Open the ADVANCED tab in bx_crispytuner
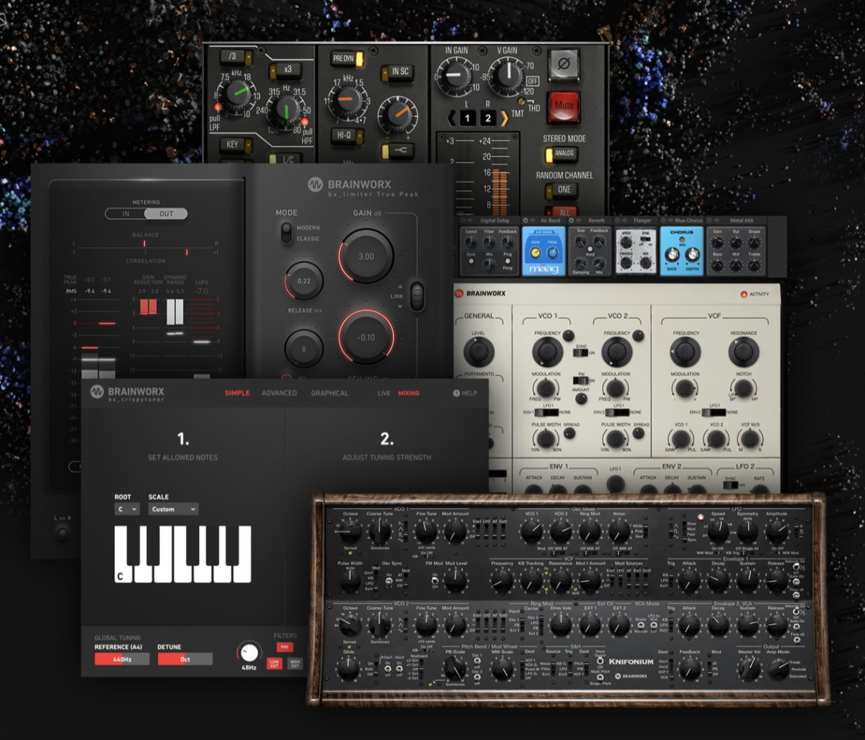Viewport: 865px width, 740px height. click(279, 393)
